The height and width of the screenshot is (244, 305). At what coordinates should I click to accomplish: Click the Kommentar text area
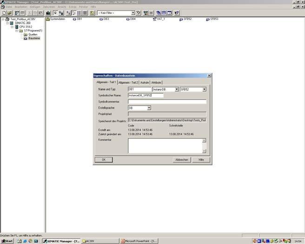(165, 145)
